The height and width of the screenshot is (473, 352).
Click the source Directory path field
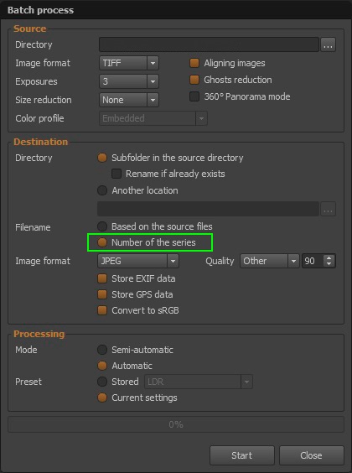(x=209, y=44)
